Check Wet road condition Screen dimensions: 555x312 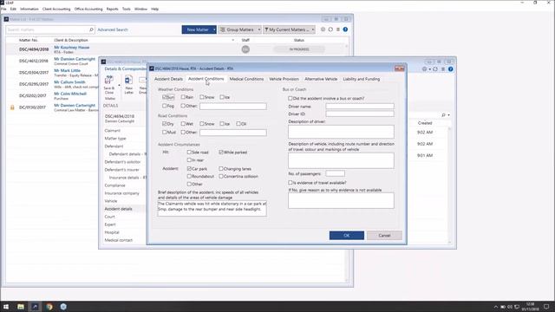click(x=183, y=124)
